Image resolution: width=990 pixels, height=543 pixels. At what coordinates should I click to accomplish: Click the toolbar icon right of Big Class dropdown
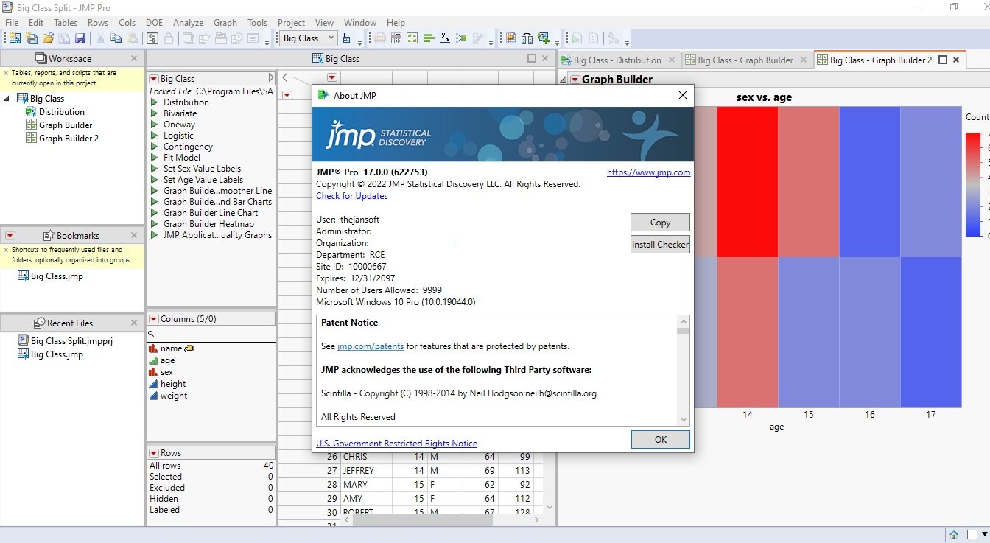[x=345, y=38]
